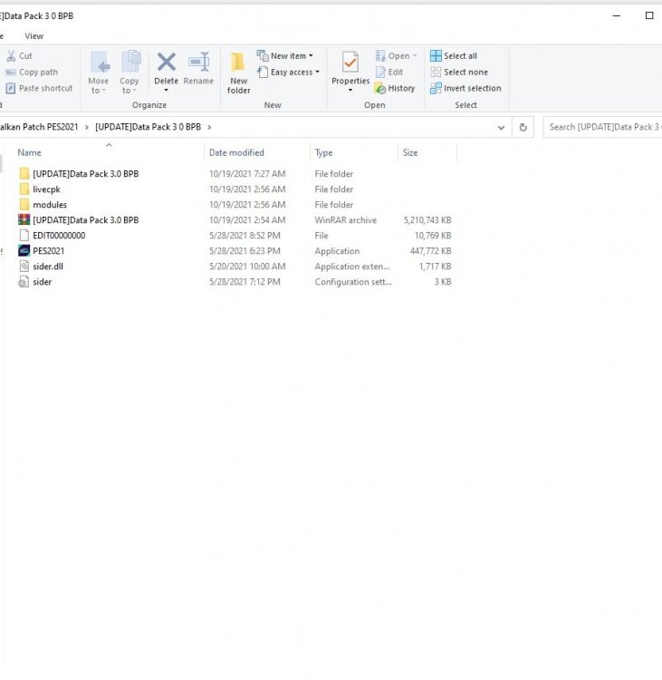
Task: Open the History option
Action: pos(395,89)
